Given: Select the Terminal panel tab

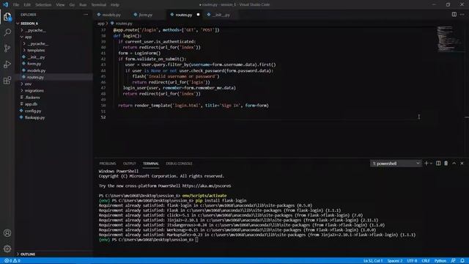Looking at the screenshot, I should (x=151, y=164).
